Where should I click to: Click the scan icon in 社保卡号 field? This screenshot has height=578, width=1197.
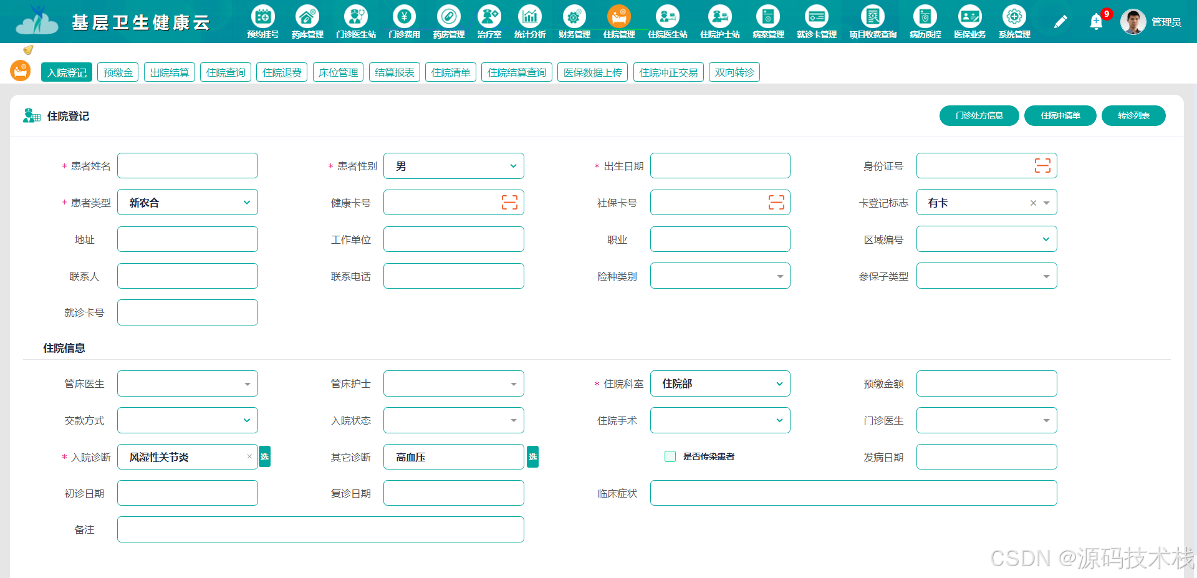tap(776, 202)
